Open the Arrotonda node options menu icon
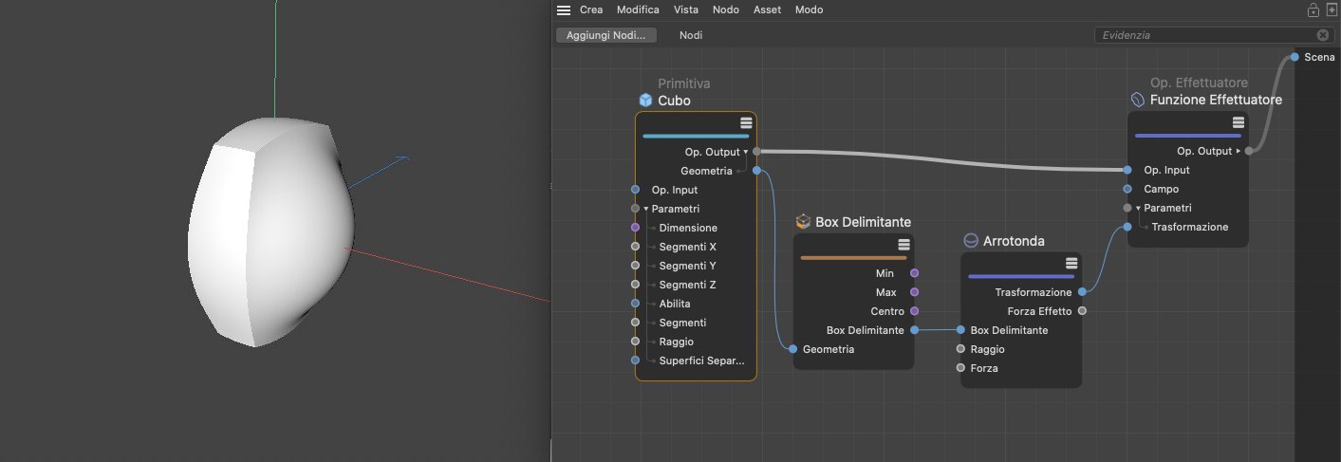Image resolution: width=1341 pixels, height=462 pixels. coord(1071,263)
